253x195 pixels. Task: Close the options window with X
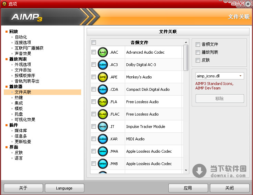(x=248, y=4)
